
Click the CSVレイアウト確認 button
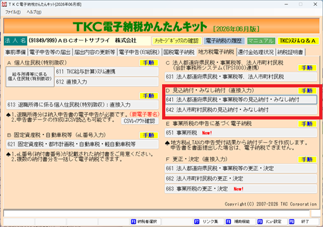(139, 121)
